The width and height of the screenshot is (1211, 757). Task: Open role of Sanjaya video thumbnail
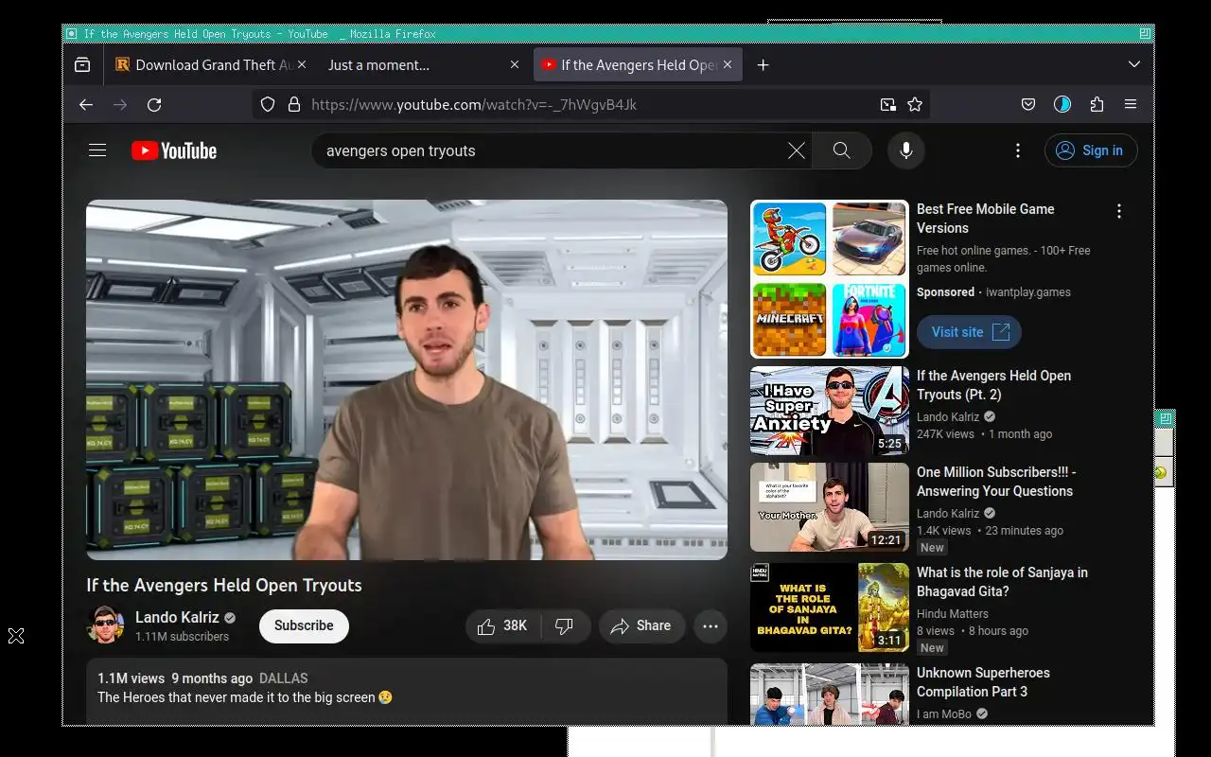click(x=830, y=607)
